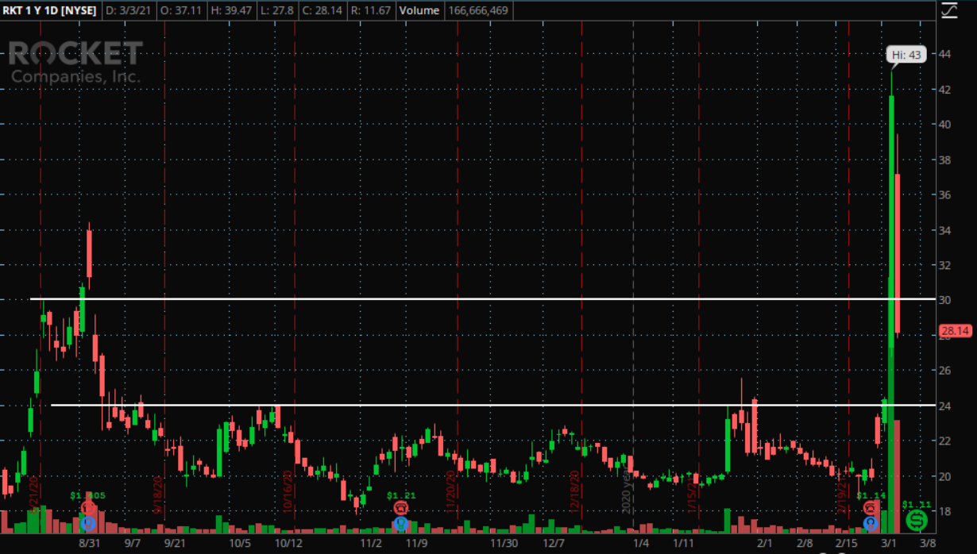Click the 9/21 date on the time axis
This screenshot has width=977, height=554.
click(174, 543)
